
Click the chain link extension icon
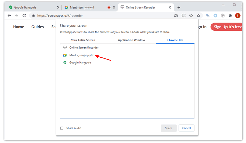[208, 16]
